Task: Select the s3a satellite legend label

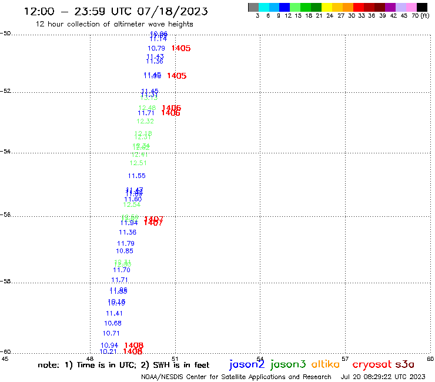Action: tap(404, 364)
